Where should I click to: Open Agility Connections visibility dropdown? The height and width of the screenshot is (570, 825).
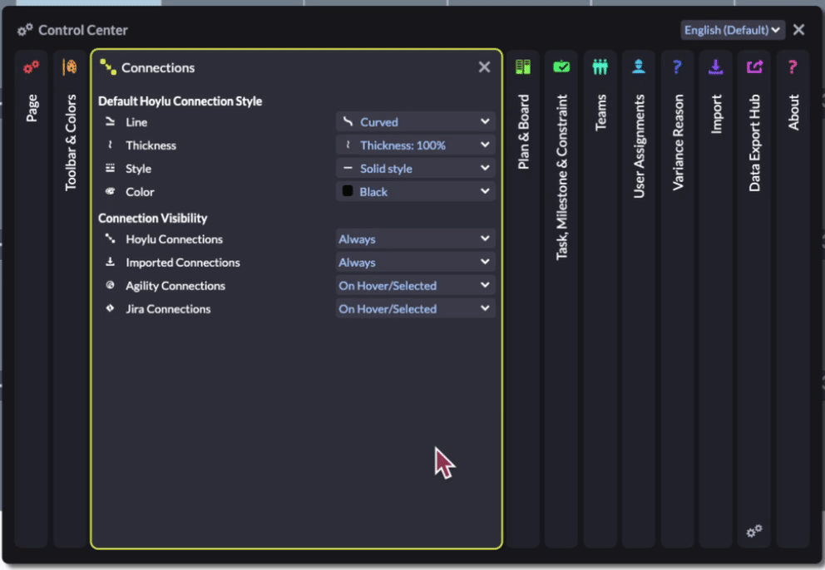415,285
